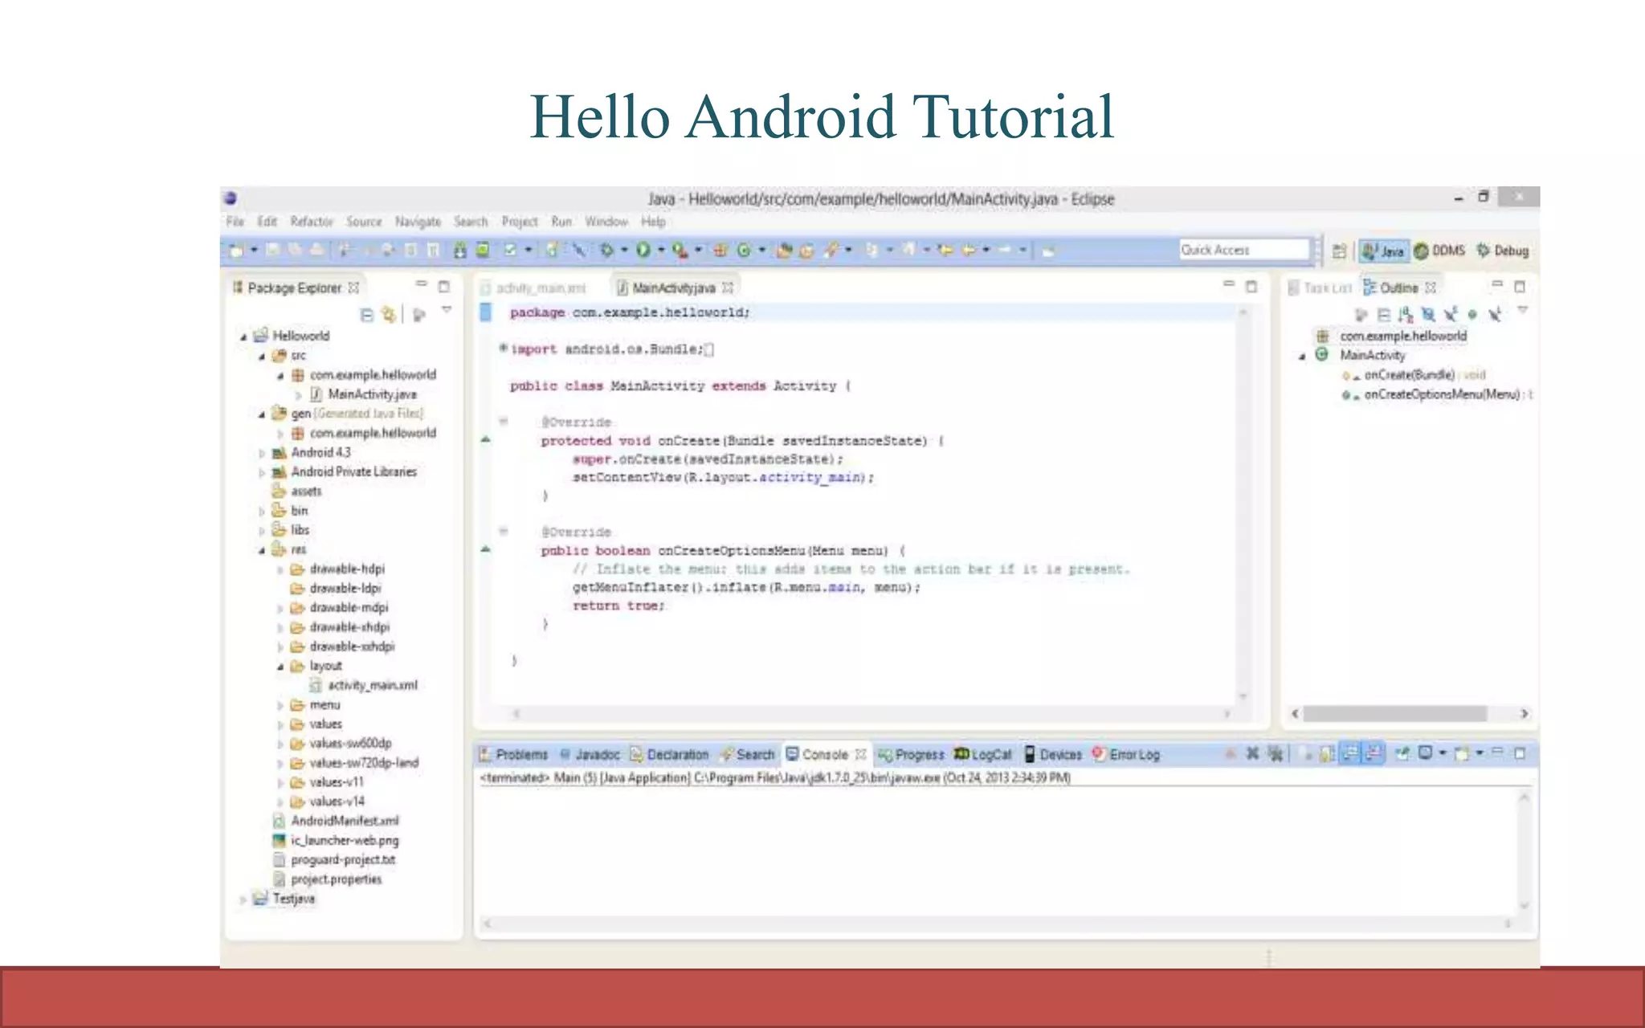This screenshot has width=1645, height=1028.
Task: Click Collapse All icon in Outline toolbar
Action: point(1384,315)
